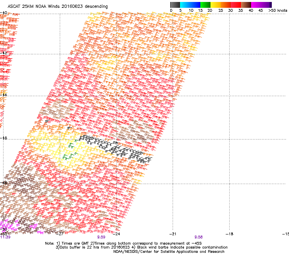Click the '10' legend scale label
This screenshot has width=289, height=254.
pyautogui.click(x=191, y=11)
